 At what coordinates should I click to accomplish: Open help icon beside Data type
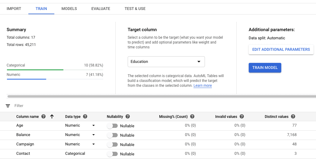85,117
